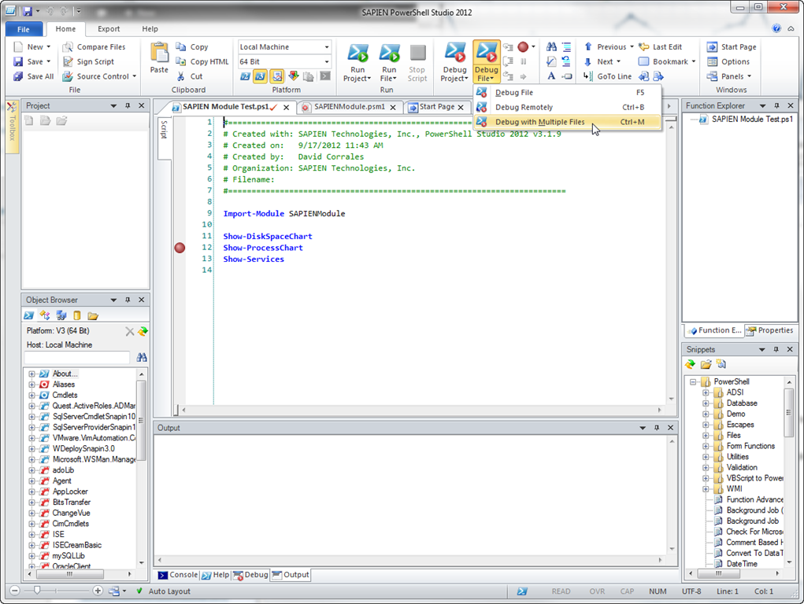Image resolution: width=804 pixels, height=604 pixels.
Task: Pin the Snippets panel
Action: click(x=776, y=349)
